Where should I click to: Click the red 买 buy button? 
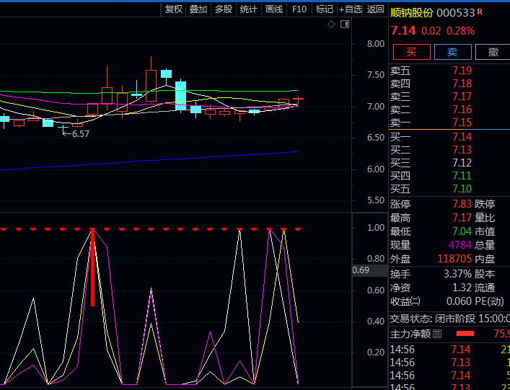point(411,52)
